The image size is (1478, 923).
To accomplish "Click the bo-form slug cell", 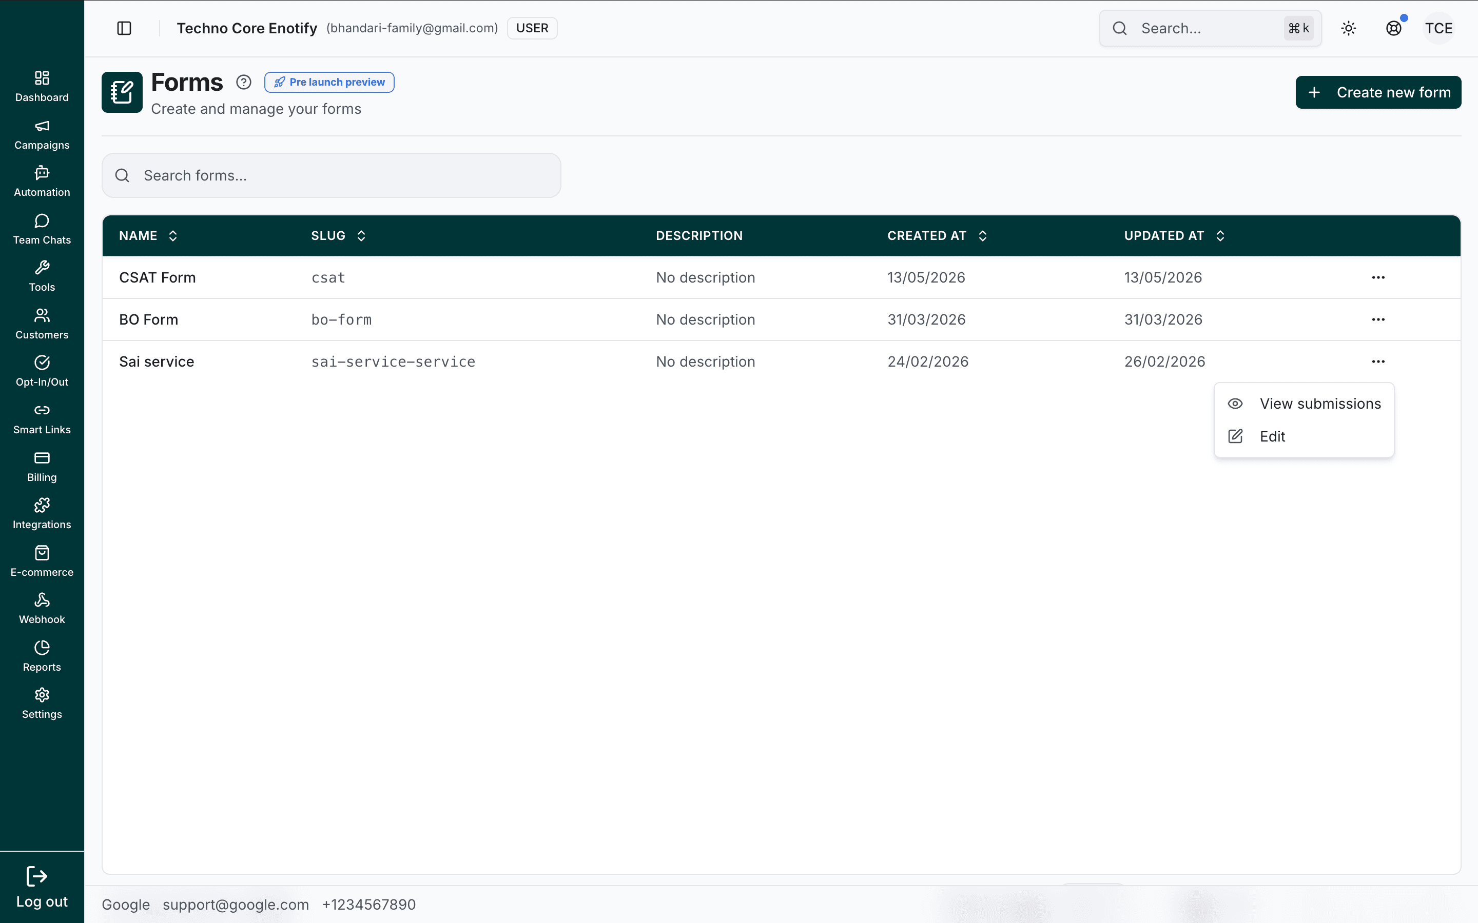I will point(341,319).
